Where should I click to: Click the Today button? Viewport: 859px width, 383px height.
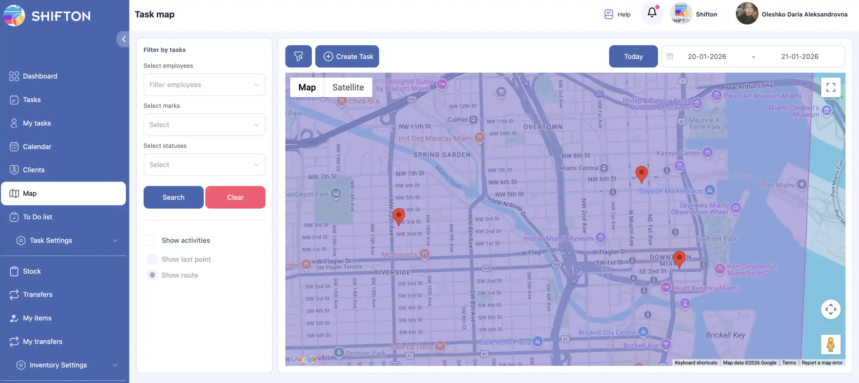pos(633,56)
